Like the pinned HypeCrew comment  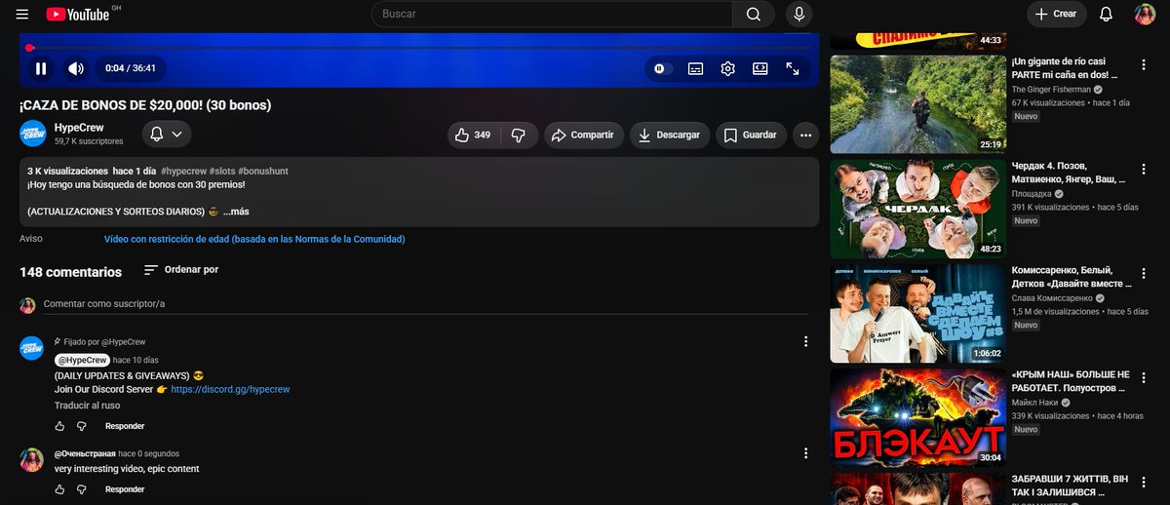point(59,426)
